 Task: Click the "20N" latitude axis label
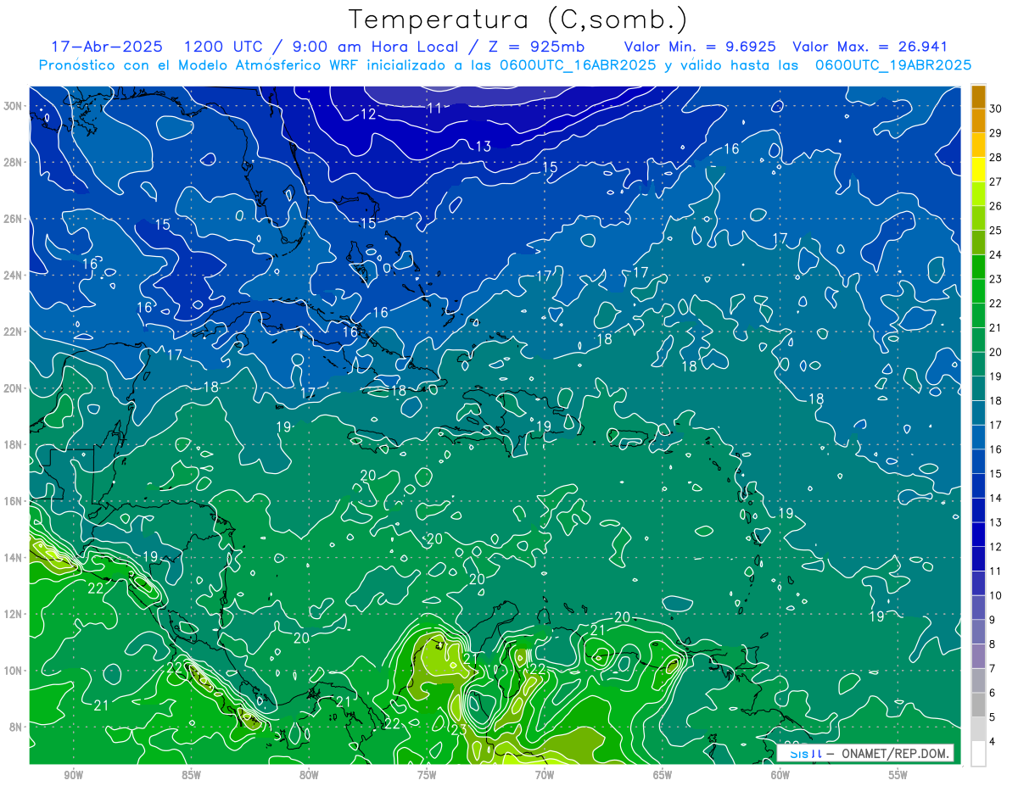point(14,388)
